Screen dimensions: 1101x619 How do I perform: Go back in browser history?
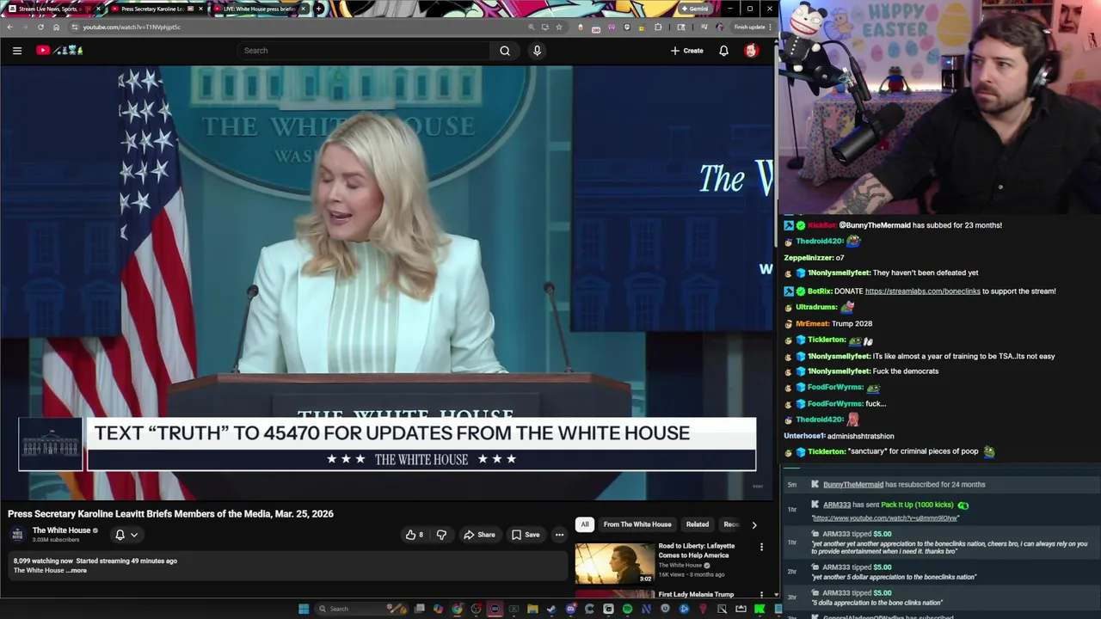click(9, 27)
